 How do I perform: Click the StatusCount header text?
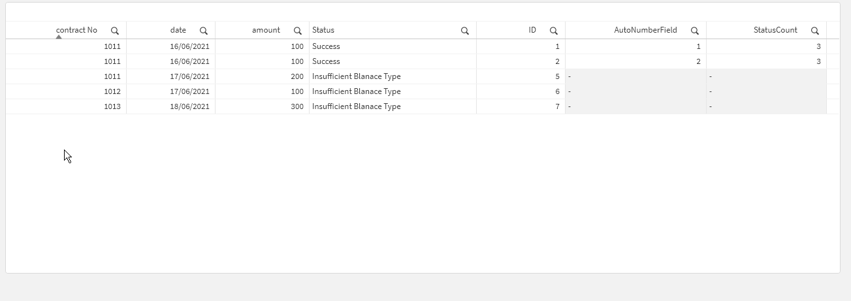(x=775, y=30)
